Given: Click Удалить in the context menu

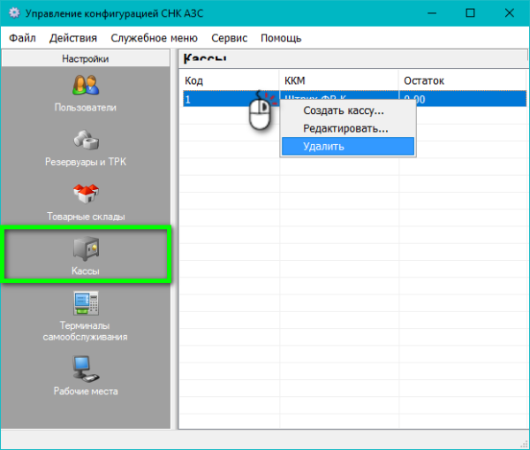Looking at the screenshot, I should click(x=323, y=146).
